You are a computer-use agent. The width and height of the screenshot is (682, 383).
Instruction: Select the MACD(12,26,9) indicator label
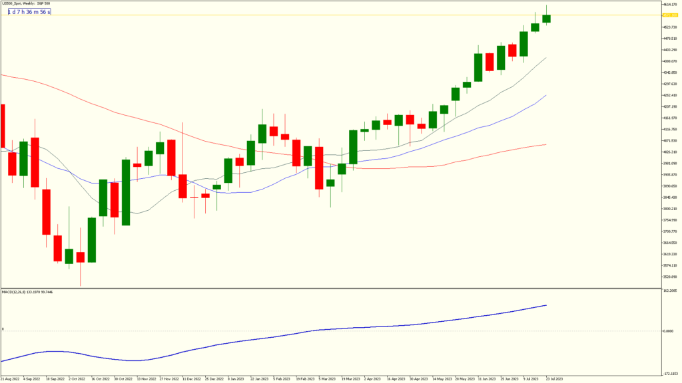click(x=27, y=291)
